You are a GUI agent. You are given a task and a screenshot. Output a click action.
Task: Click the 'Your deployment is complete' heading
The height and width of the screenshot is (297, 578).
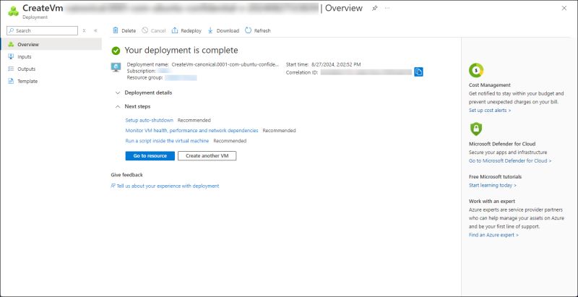181,50
